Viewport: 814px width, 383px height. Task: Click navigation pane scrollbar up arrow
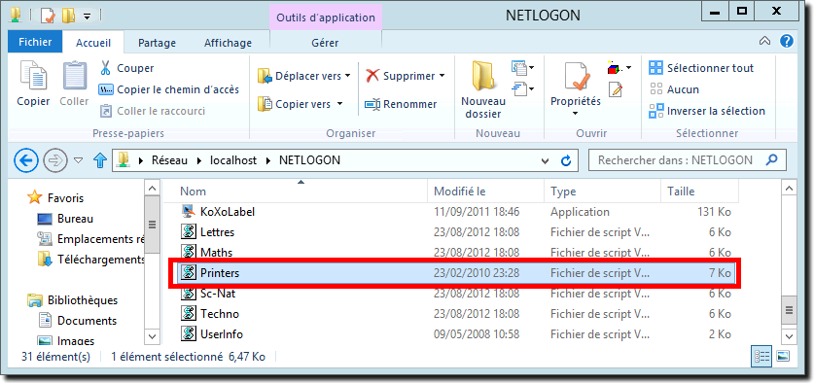pos(152,188)
